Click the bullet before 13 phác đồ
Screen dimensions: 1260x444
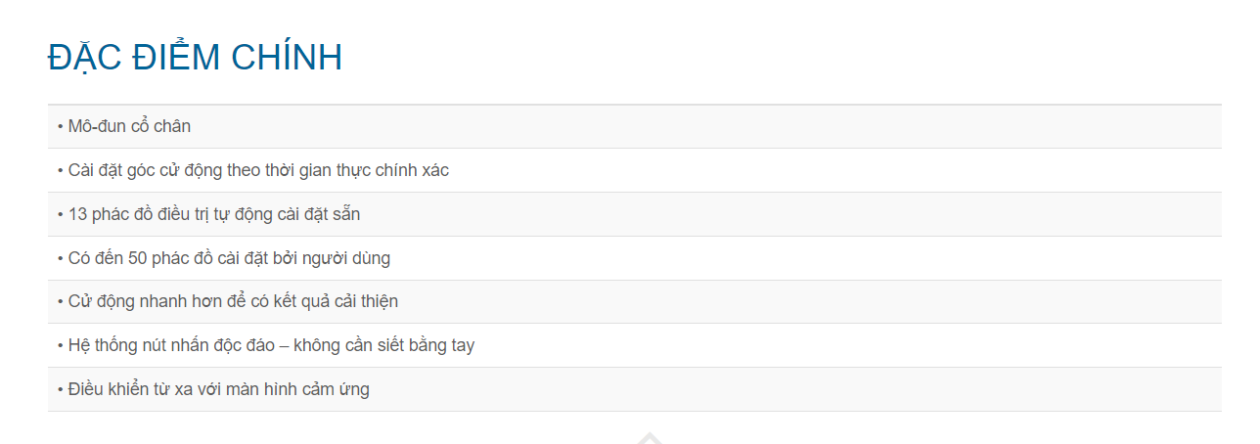[61, 215]
